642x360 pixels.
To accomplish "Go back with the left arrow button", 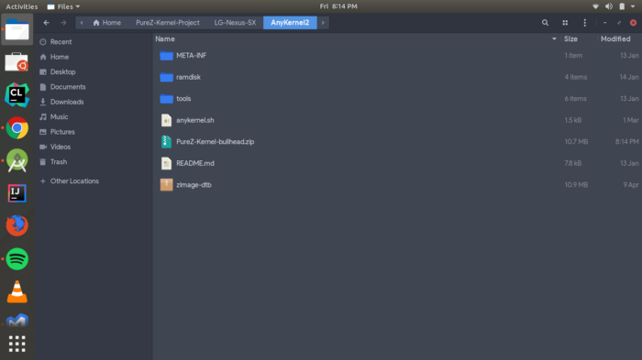I will click(46, 23).
